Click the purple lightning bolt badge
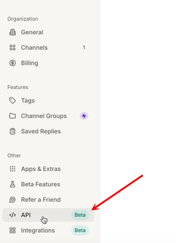This screenshot has height=243, width=176. click(84, 116)
